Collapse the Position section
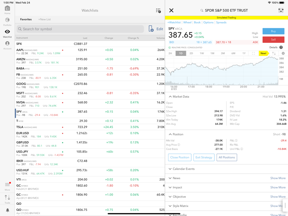Image resolution: width=288 pixels, height=216 pixels. pyautogui.click(x=170, y=134)
